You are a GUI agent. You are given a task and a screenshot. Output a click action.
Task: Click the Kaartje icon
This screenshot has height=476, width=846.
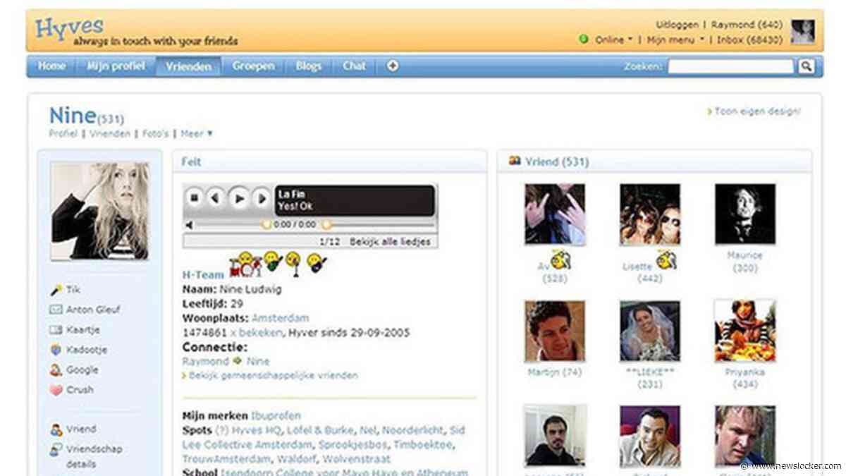[56, 329]
